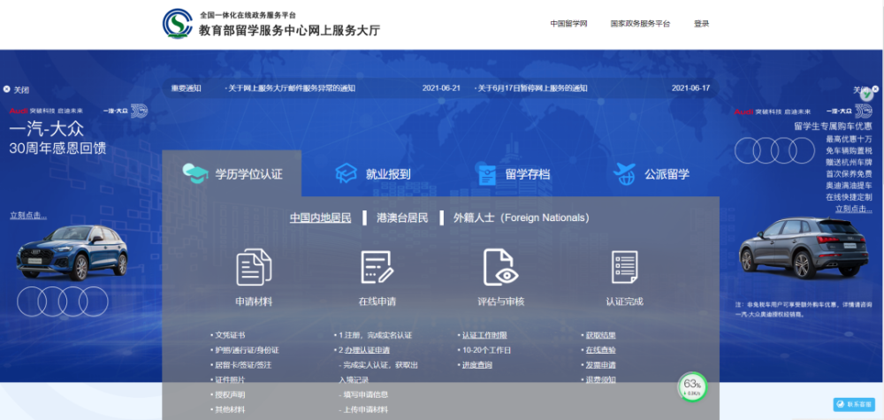Select the 学历学位认证 tab
Viewport: 884px width, 420px height.
(232, 174)
